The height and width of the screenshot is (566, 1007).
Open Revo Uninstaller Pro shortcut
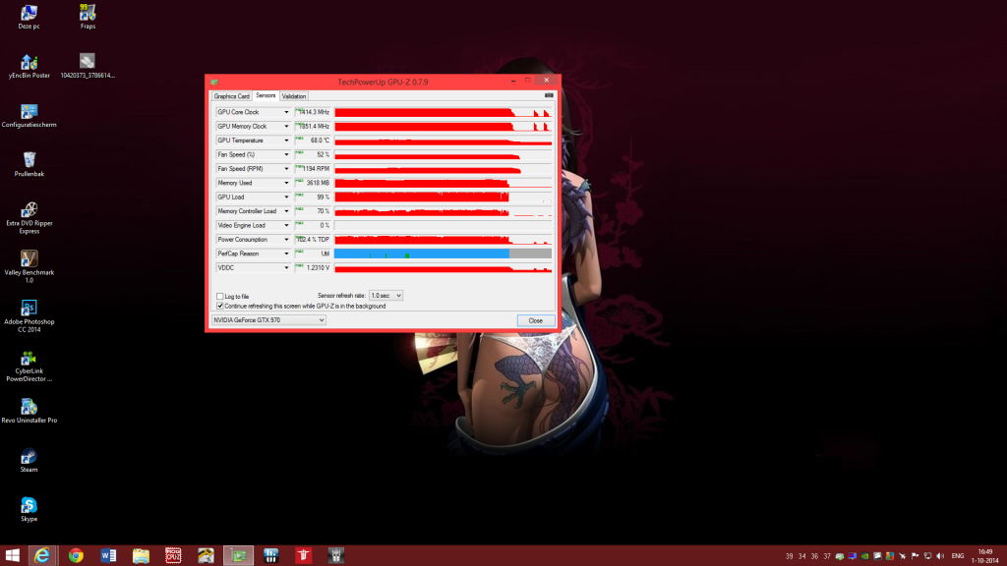30,407
